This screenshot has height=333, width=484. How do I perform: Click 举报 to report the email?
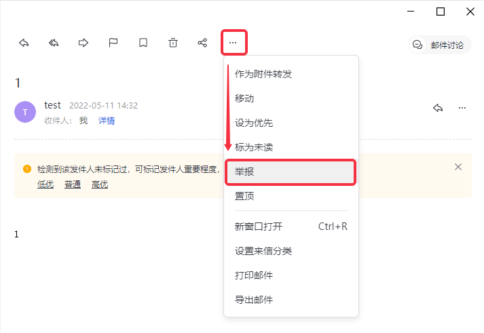click(291, 172)
